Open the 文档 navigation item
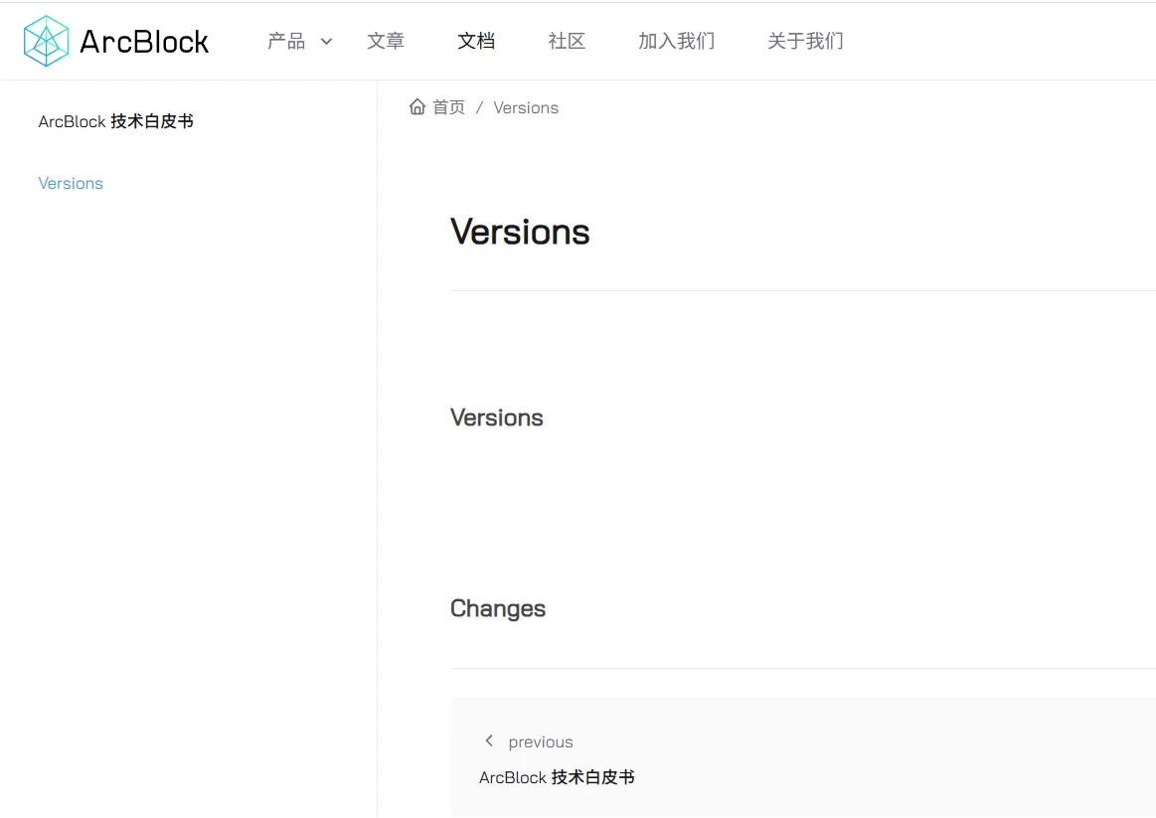Screen dimensions: 1156x818 tap(476, 41)
